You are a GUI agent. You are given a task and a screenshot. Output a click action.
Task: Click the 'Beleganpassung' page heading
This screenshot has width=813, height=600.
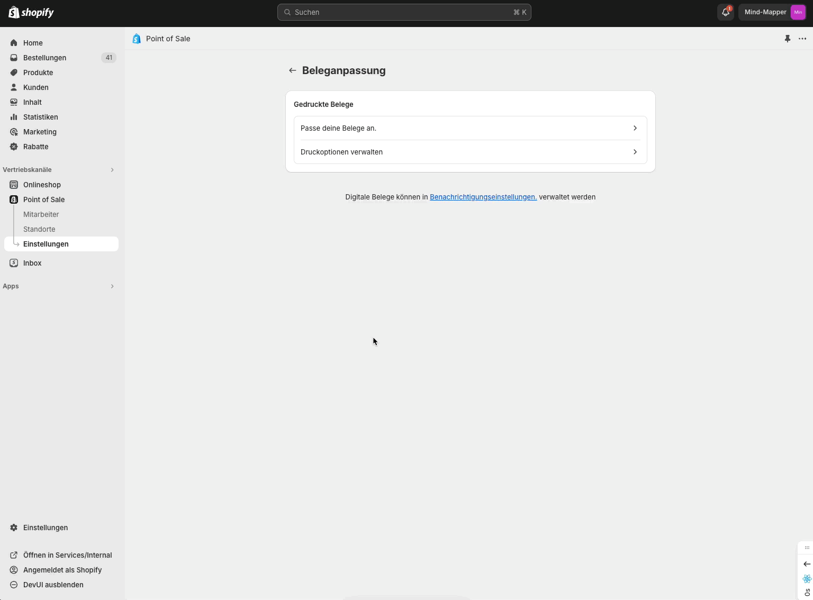(344, 70)
